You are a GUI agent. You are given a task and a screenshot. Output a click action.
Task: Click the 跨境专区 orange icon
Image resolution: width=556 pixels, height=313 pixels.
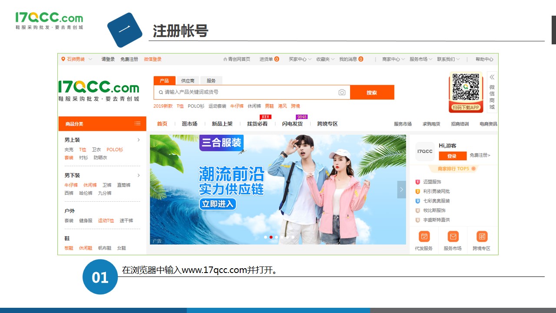481,236
